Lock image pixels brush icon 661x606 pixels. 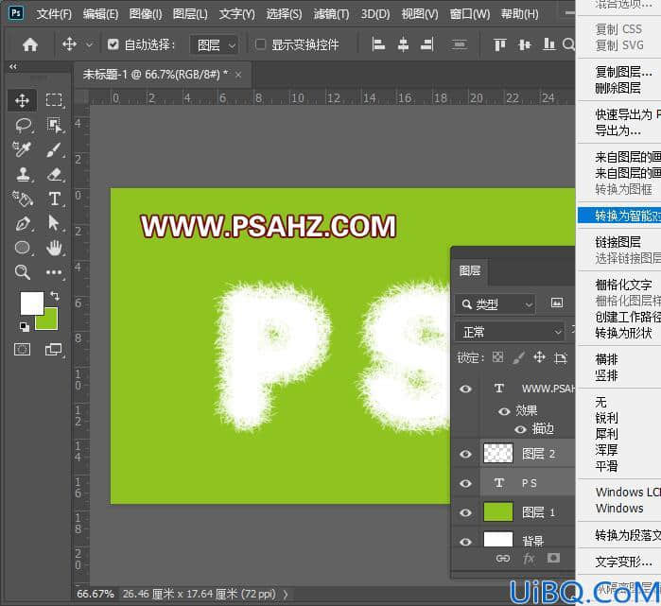tap(518, 357)
